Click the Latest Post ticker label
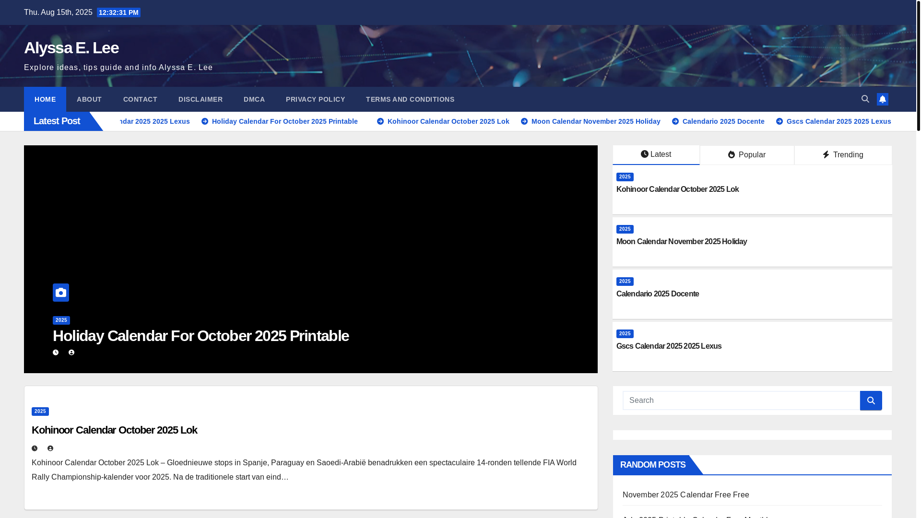 click(57, 121)
